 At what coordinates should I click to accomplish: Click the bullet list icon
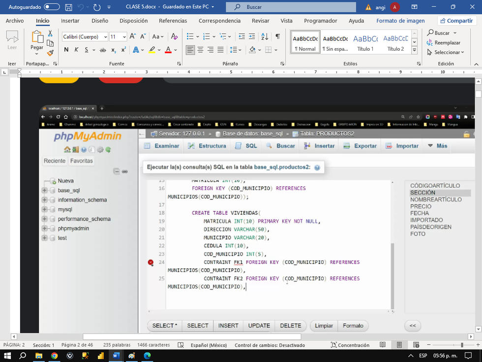(x=190, y=36)
